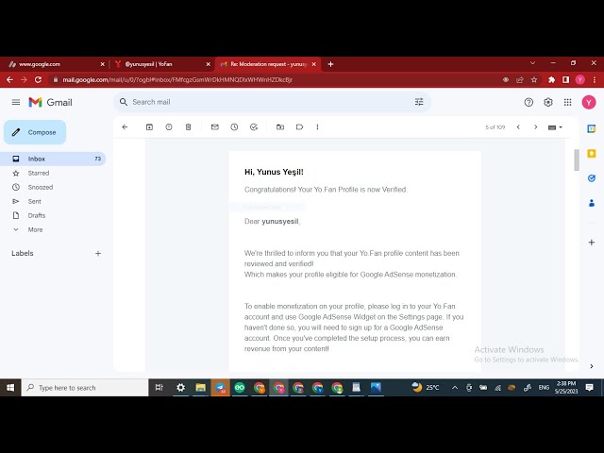Open Gmail Support help icon

528,102
